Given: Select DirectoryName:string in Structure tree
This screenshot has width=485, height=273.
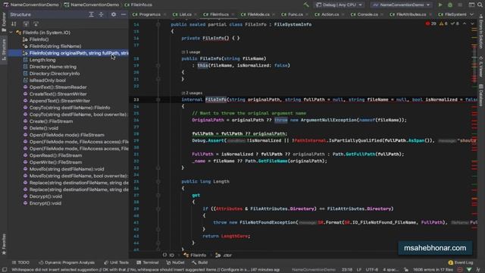Looking at the screenshot, I should pyautogui.click(x=53, y=67).
